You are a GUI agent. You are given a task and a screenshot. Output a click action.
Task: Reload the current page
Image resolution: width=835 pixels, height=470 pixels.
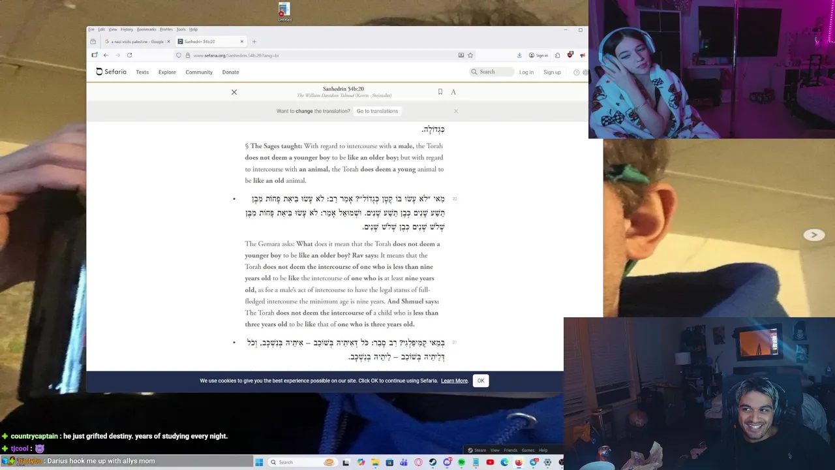(x=129, y=55)
